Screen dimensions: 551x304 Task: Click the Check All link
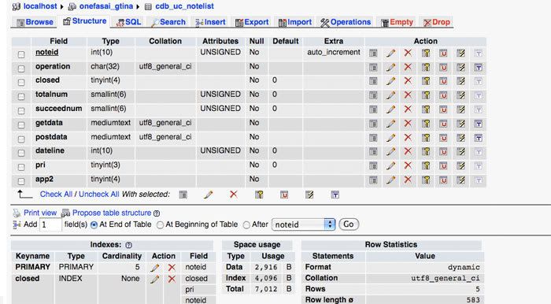(x=56, y=195)
